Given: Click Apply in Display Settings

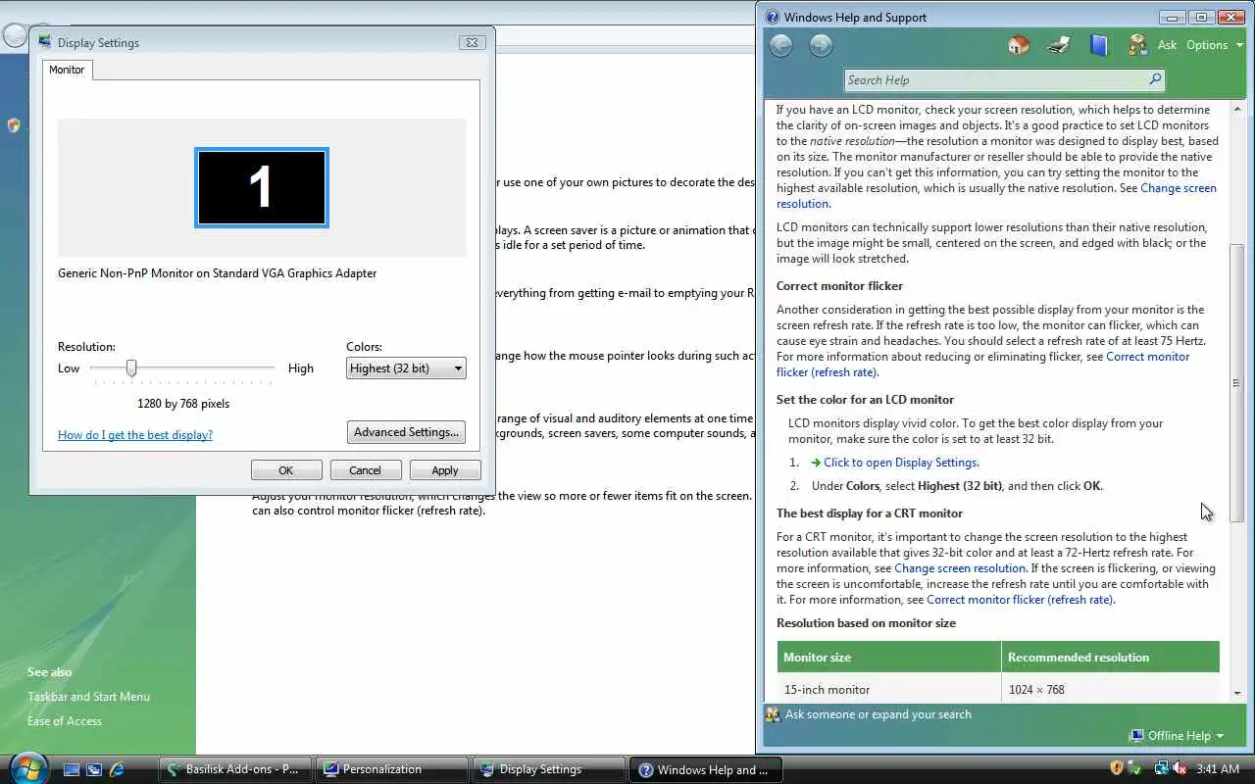Looking at the screenshot, I should coord(445,470).
